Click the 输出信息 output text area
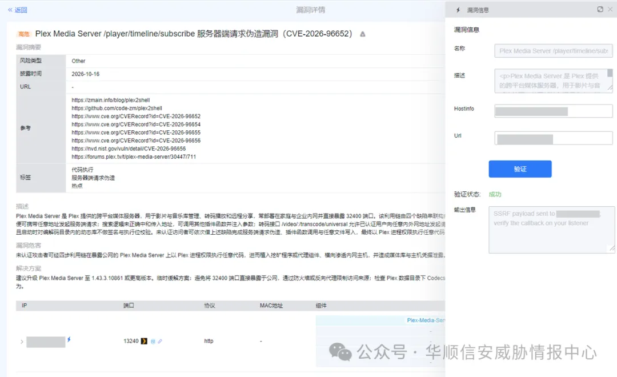This screenshot has width=617, height=377. 552,230
